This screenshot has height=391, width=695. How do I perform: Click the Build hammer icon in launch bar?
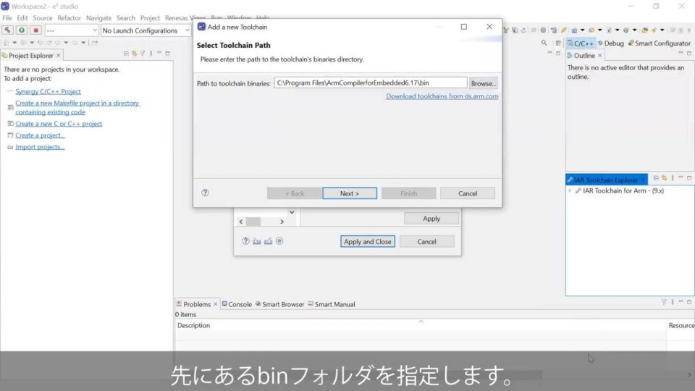(x=7, y=30)
